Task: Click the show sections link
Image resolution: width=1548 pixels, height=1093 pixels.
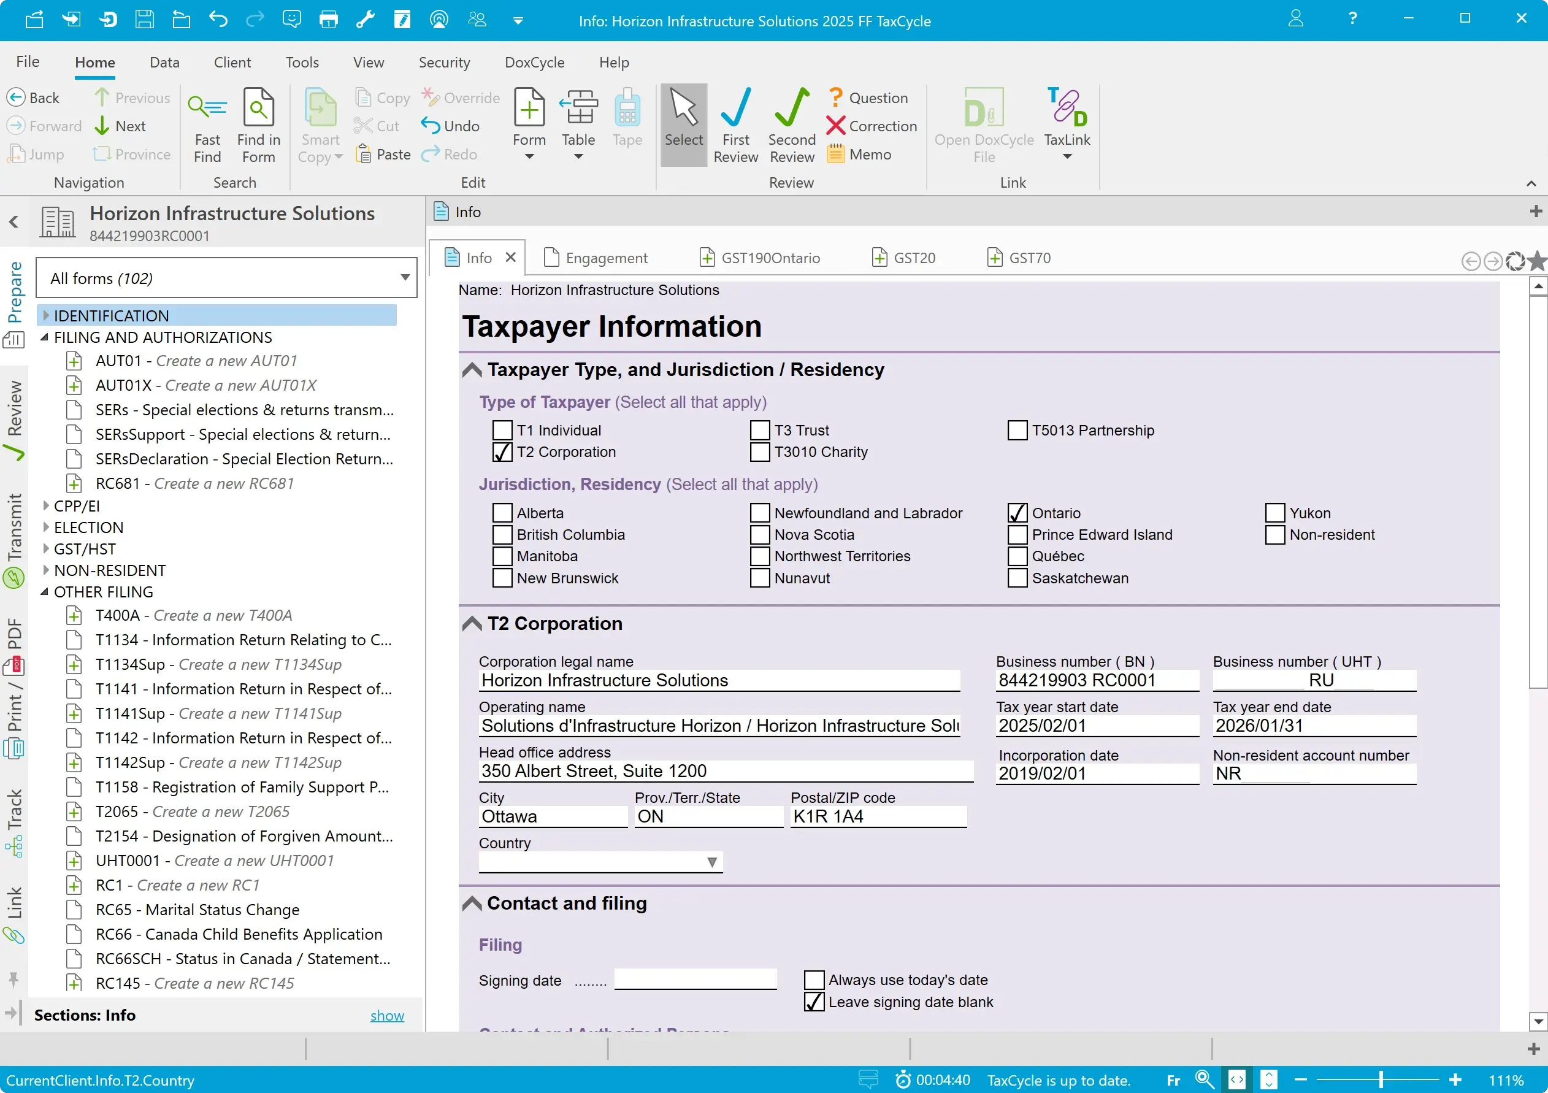Action: 387,1016
